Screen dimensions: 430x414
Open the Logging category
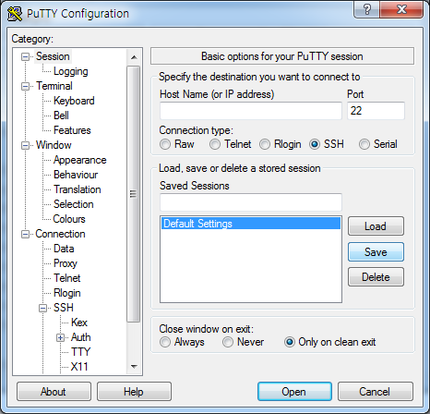coord(71,71)
